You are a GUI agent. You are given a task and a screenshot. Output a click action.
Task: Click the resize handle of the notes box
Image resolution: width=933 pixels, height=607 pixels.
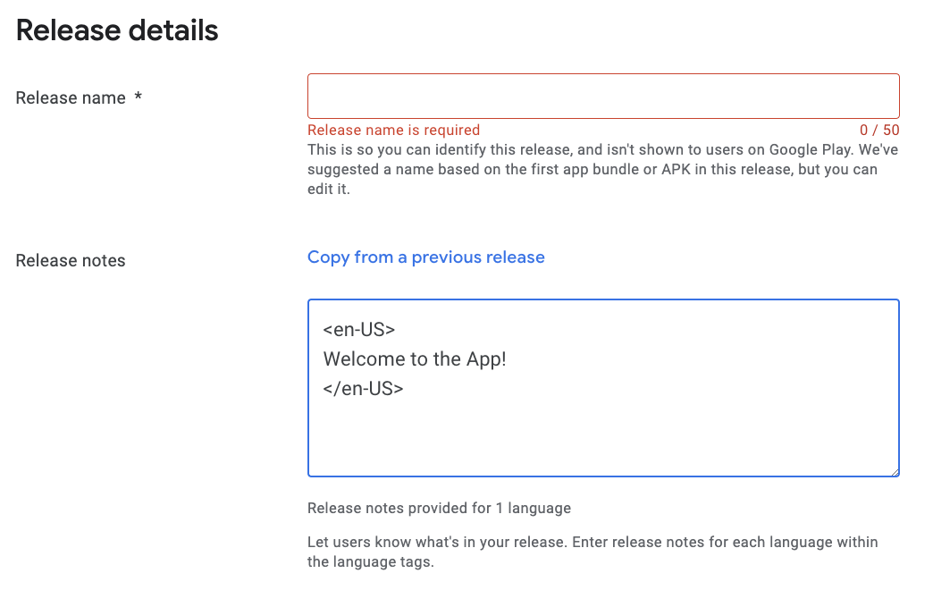[895, 470]
